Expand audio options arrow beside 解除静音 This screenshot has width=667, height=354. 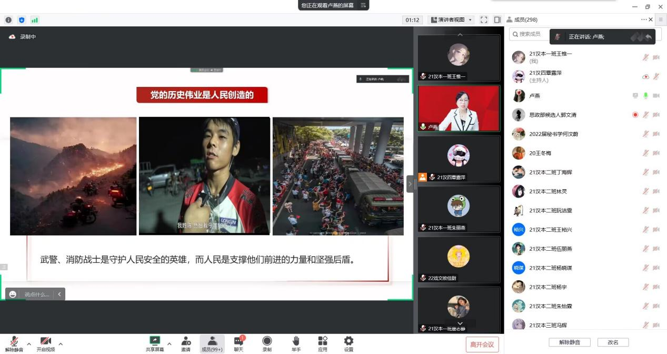point(29,344)
